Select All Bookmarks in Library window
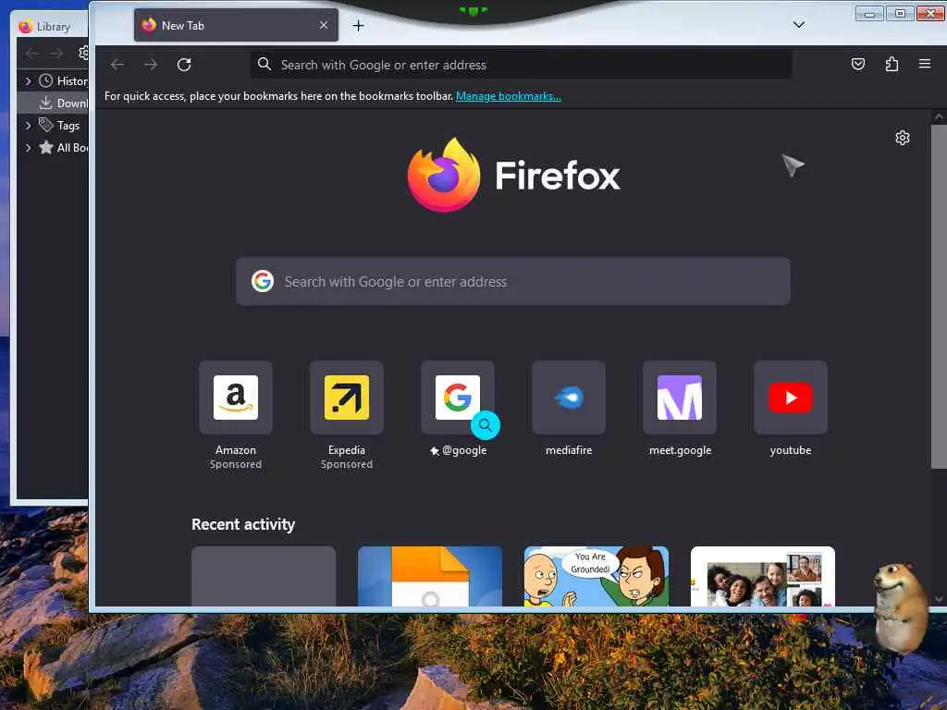 [x=64, y=148]
